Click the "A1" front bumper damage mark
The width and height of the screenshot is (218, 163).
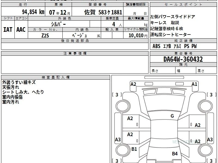coord(194,84)
